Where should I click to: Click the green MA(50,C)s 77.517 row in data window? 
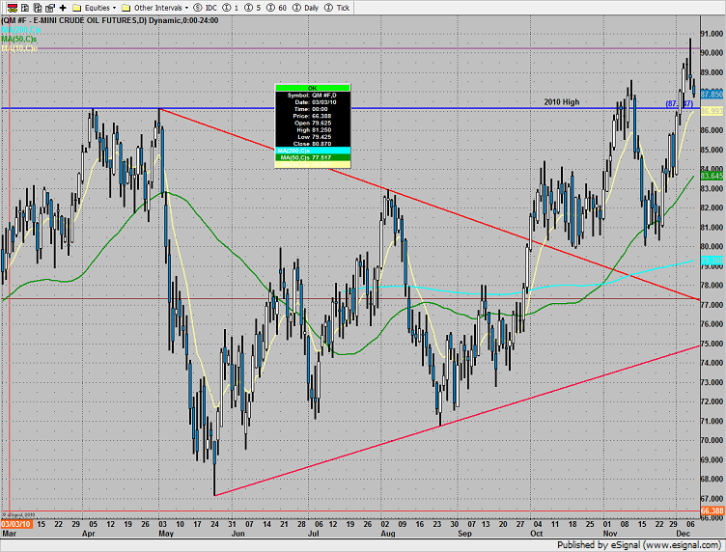(x=313, y=157)
